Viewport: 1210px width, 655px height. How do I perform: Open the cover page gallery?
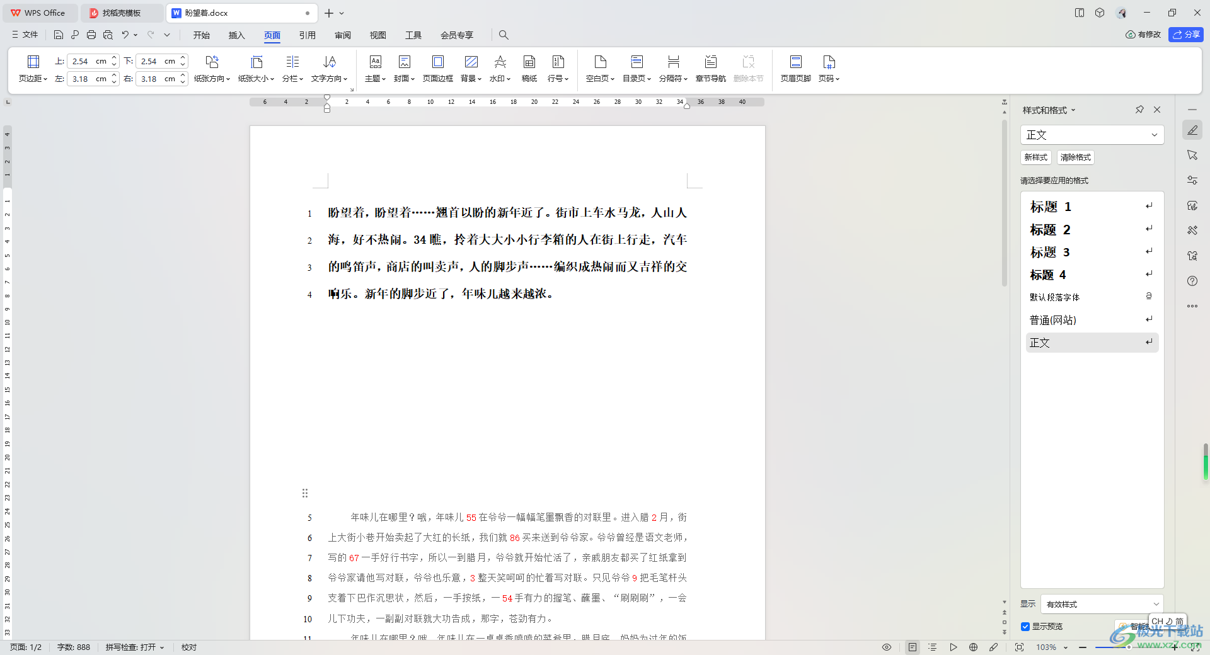404,69
